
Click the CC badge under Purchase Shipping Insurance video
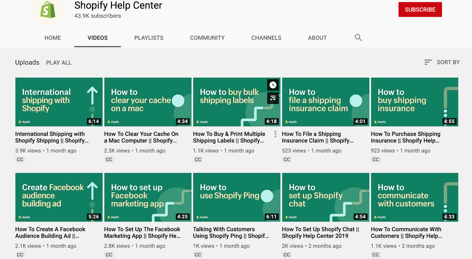(376, 160)
